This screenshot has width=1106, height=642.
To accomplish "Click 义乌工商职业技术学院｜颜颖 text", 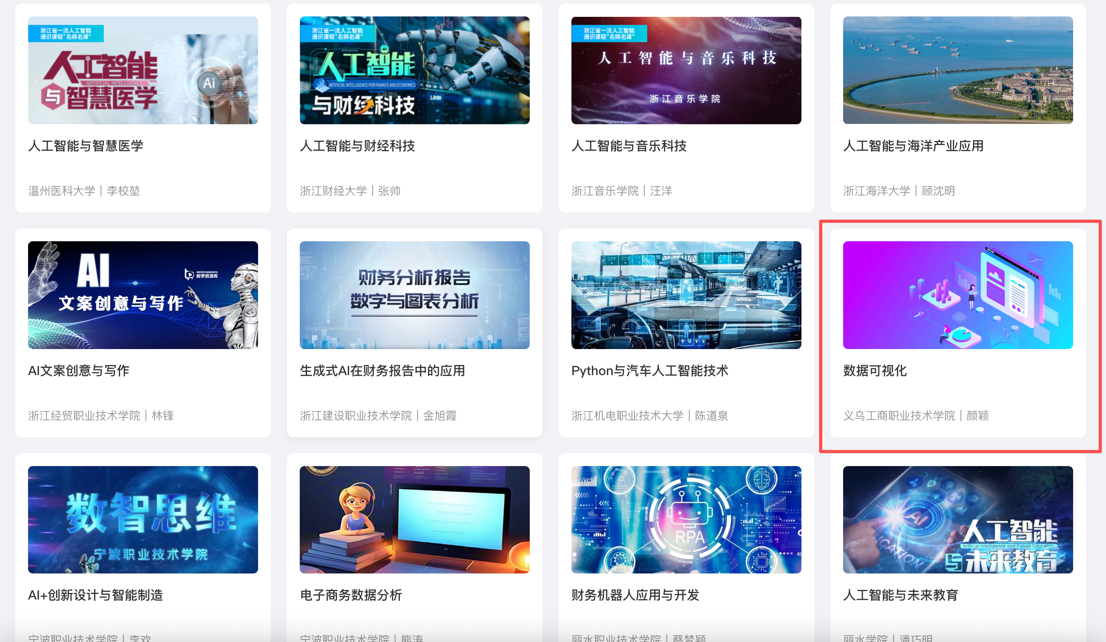I will coord(916,416).
